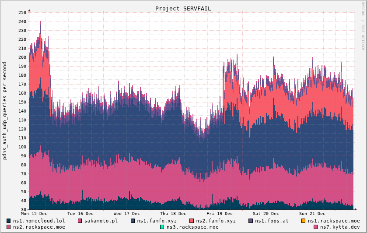Select the ns1.fops.at purple legend swatch
Viewport: 367px width, 233px height.
pyautogui.click(x=251, y=221)
